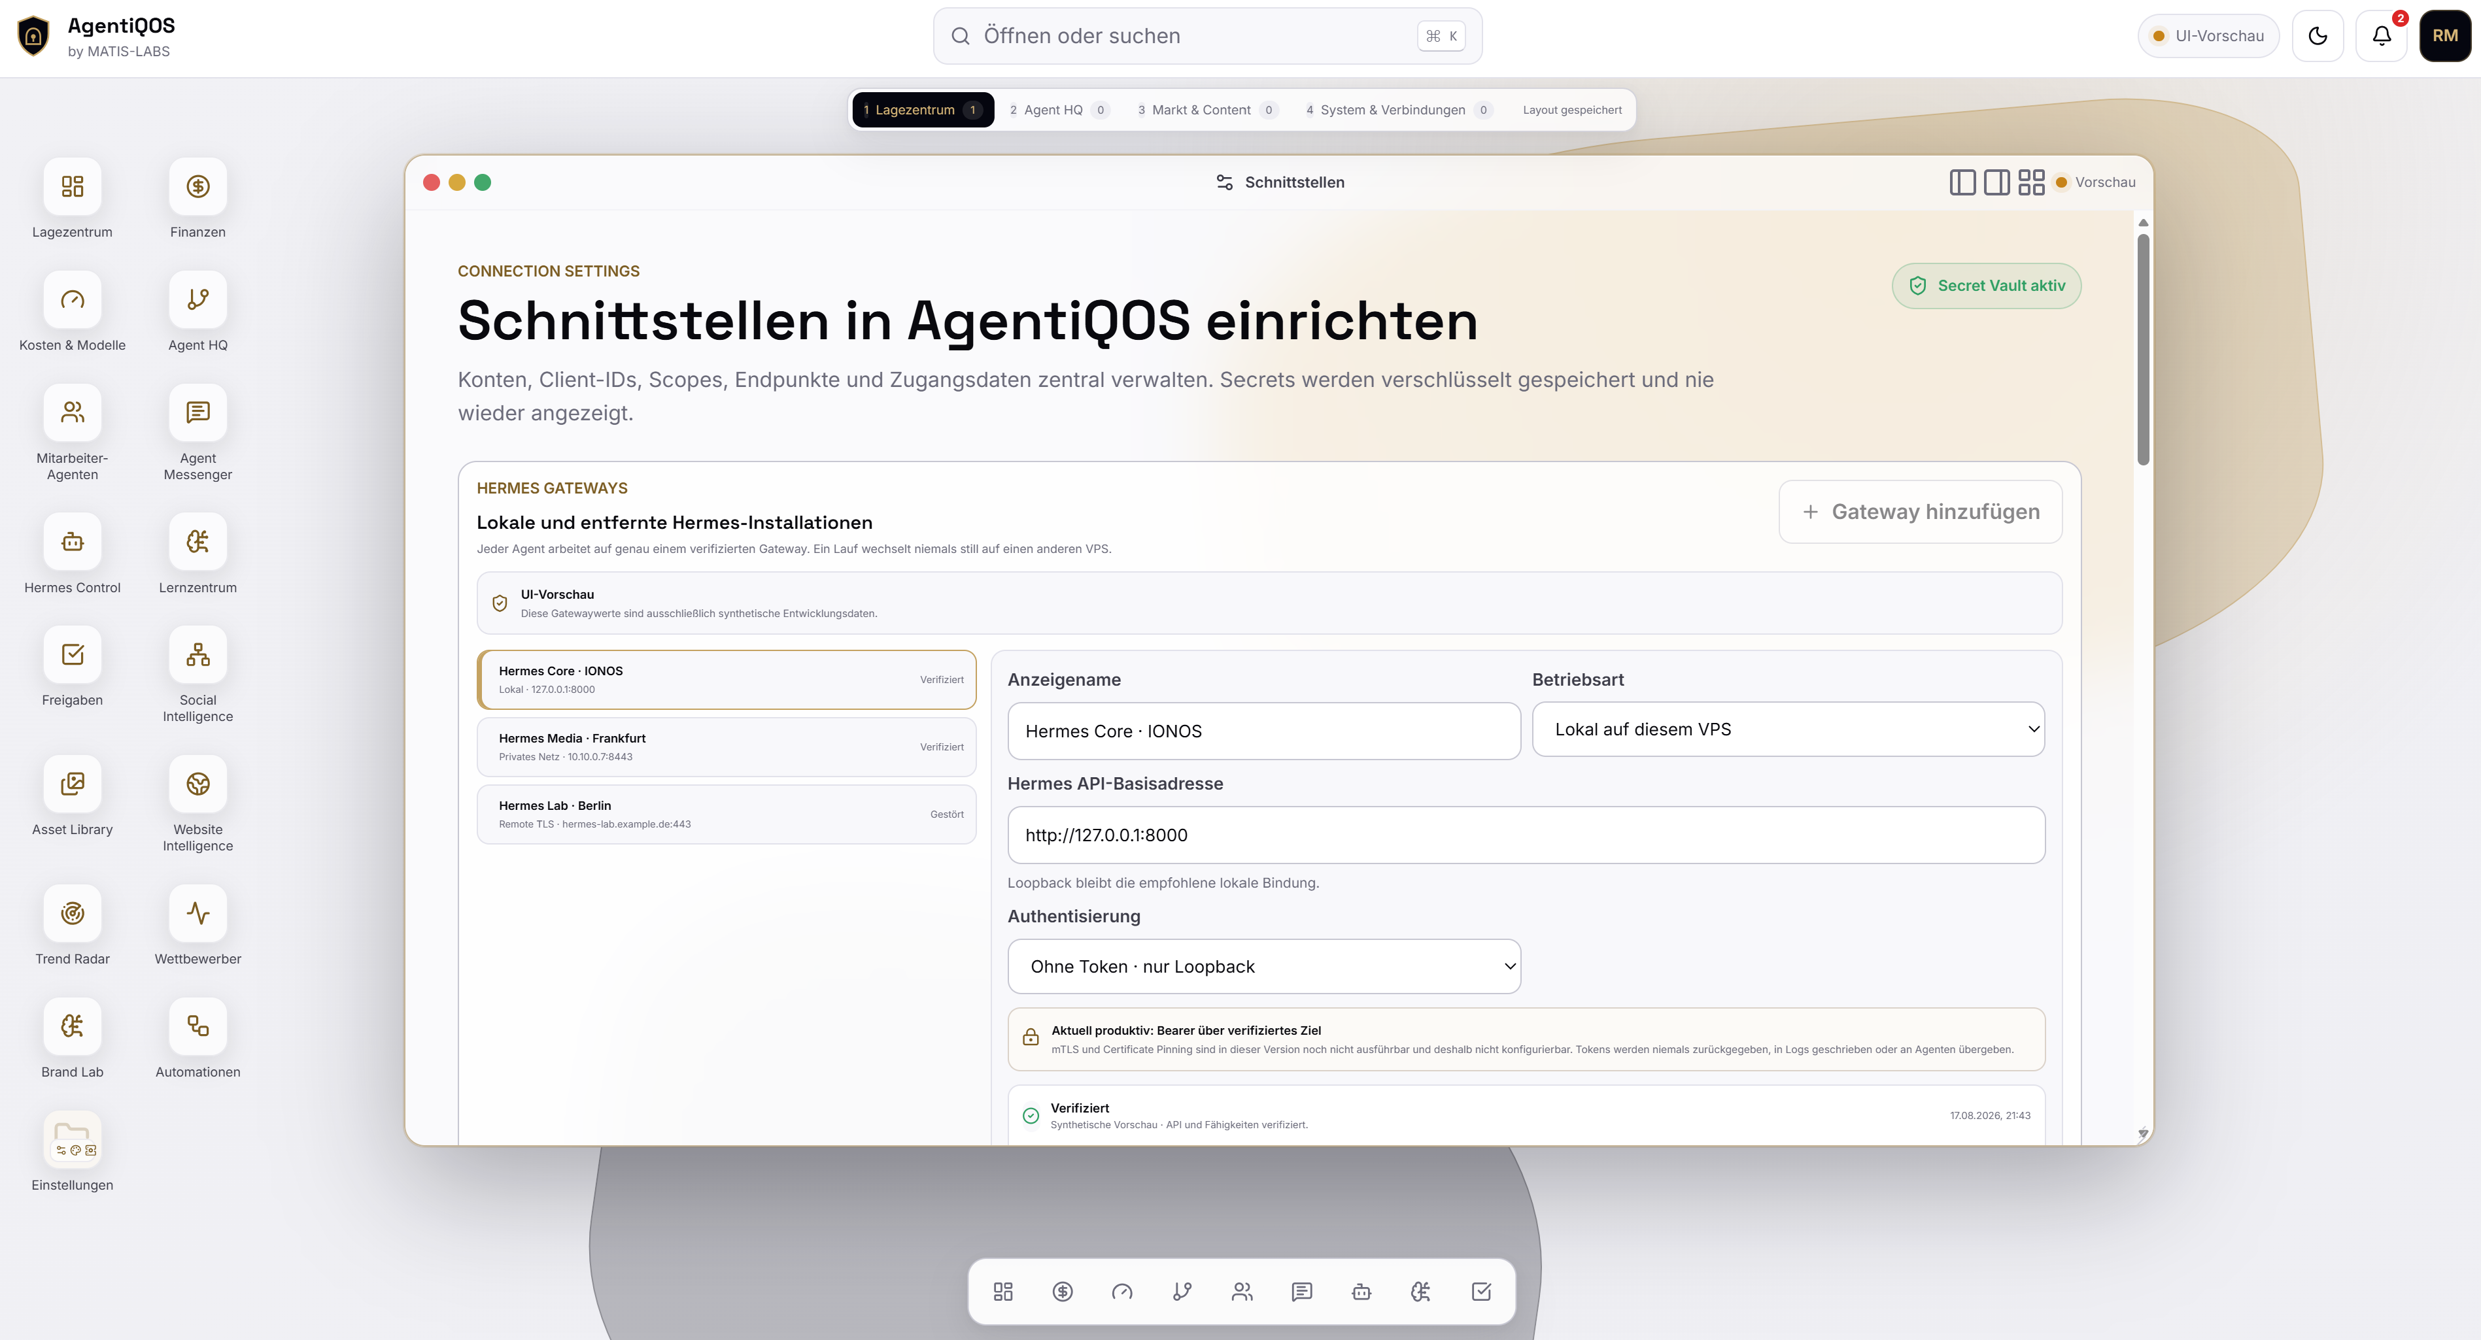Click dock Lagezentrum grid icon
The width and height of the screenshot is (2481, 1340).
pyautogui.click(x=1002, y=1292)
